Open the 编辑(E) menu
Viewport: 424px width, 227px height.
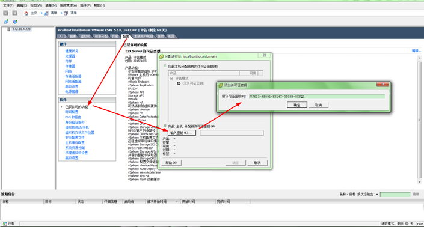[22, 5]
